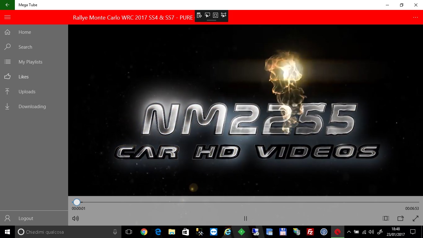
Task: Mute the video volume
Action: 76,218
